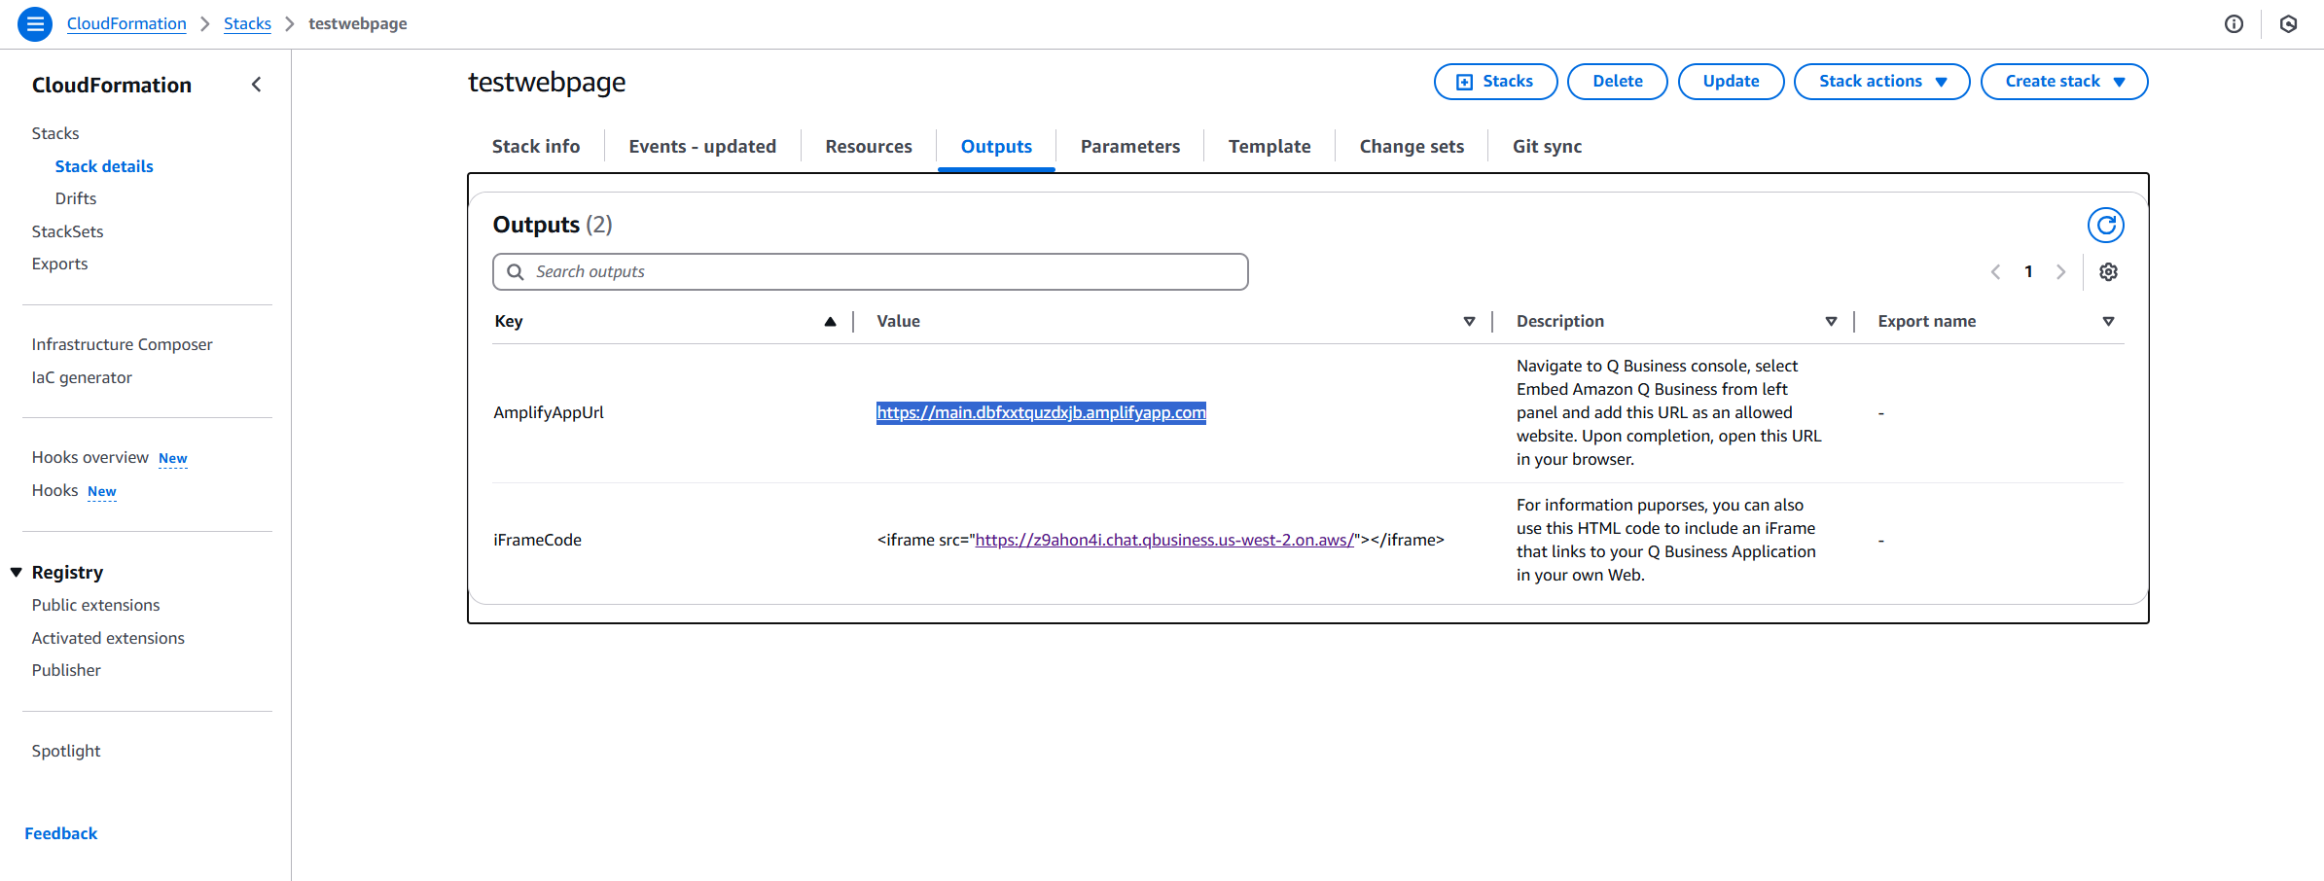Click the Delete stack button
2324x881 pixels.
1617,82
